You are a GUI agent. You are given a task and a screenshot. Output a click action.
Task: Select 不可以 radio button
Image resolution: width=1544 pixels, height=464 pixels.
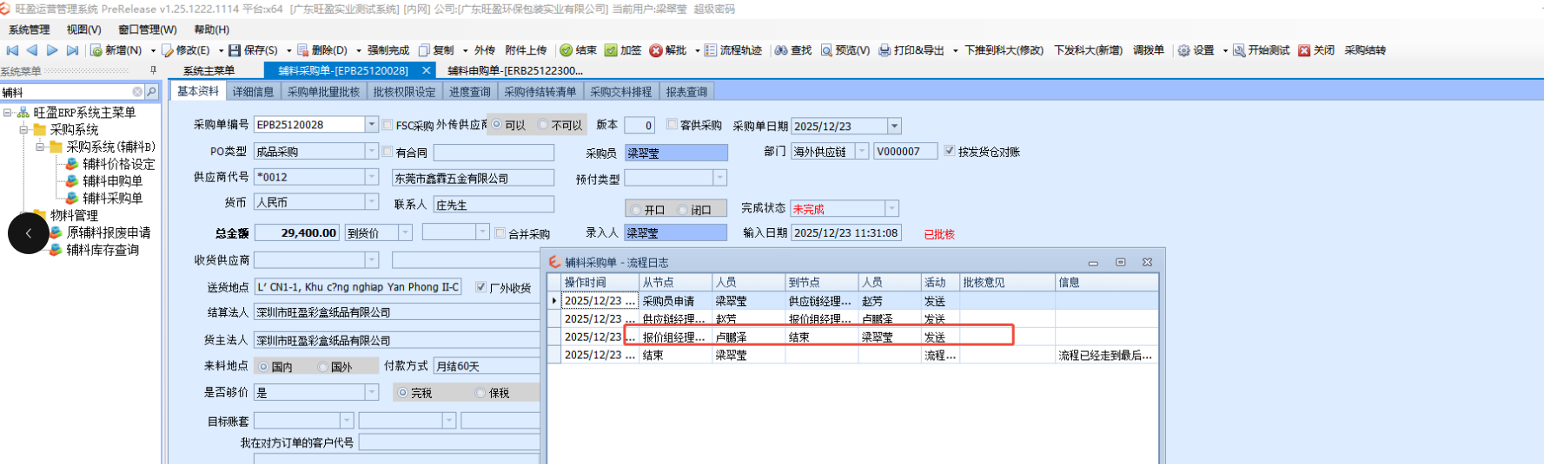(x=543, y=125)
